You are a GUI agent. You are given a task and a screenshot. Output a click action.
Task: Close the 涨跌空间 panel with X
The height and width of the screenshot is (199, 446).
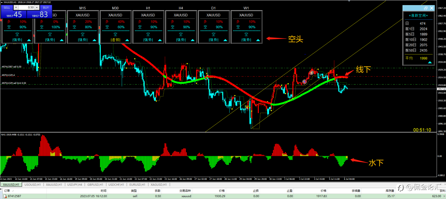click(x=432, y=8)
